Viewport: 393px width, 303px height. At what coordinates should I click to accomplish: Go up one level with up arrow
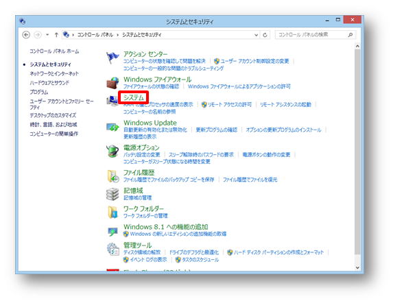[x=56, y=35]
